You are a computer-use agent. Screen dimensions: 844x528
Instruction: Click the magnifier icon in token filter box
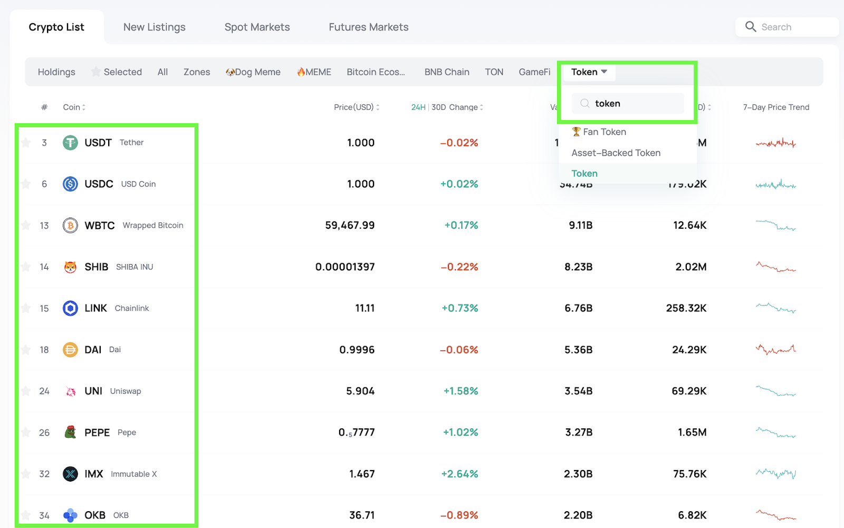coord(585,103)
